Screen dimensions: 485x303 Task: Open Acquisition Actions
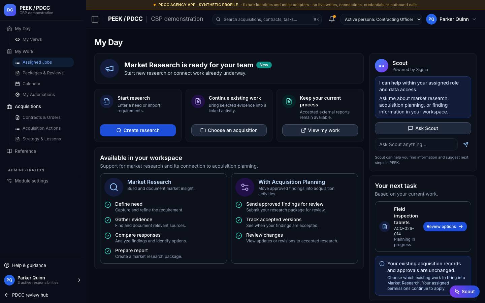click(x=43, y=128)
